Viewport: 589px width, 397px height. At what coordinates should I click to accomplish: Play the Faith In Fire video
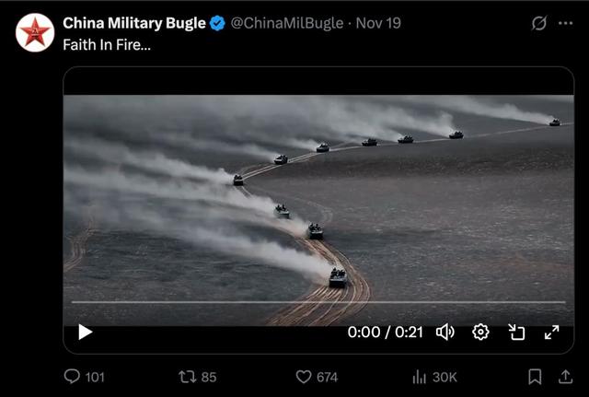point(85,333)
